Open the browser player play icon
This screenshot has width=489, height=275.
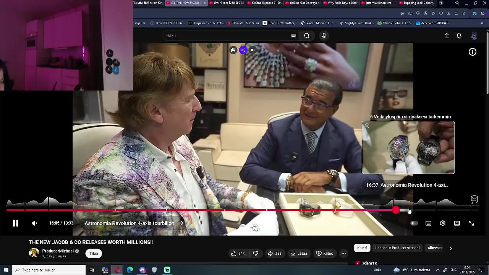[x=433, y=13]
